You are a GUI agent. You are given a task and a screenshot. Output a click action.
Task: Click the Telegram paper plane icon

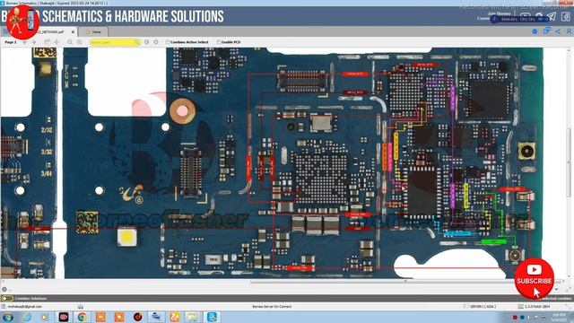[x=552, y=16]
